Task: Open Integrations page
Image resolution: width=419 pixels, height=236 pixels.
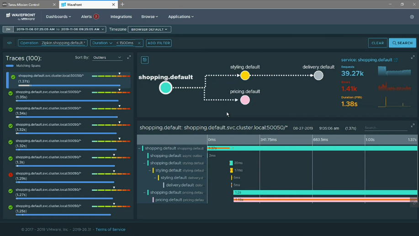Action: pos(121,16)
